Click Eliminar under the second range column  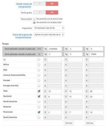[x=69, y=123]
